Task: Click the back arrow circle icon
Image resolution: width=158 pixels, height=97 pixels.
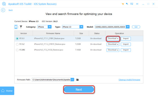Action: [3, 10]
